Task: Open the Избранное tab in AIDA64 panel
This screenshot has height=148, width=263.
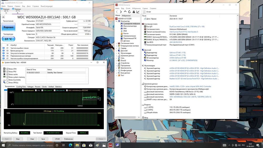Action: point(126,16)
